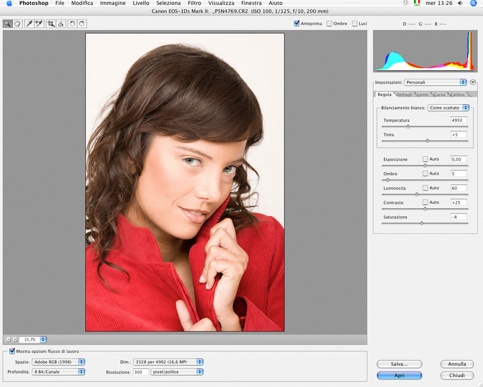
Task: Activate the Crop tool
Action: pyautogui.click(x=51, y=24)
